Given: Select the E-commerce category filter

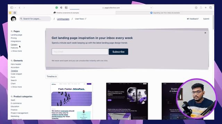Looking at the screenshot, I should pyautogui.click(x=16, y=103).
